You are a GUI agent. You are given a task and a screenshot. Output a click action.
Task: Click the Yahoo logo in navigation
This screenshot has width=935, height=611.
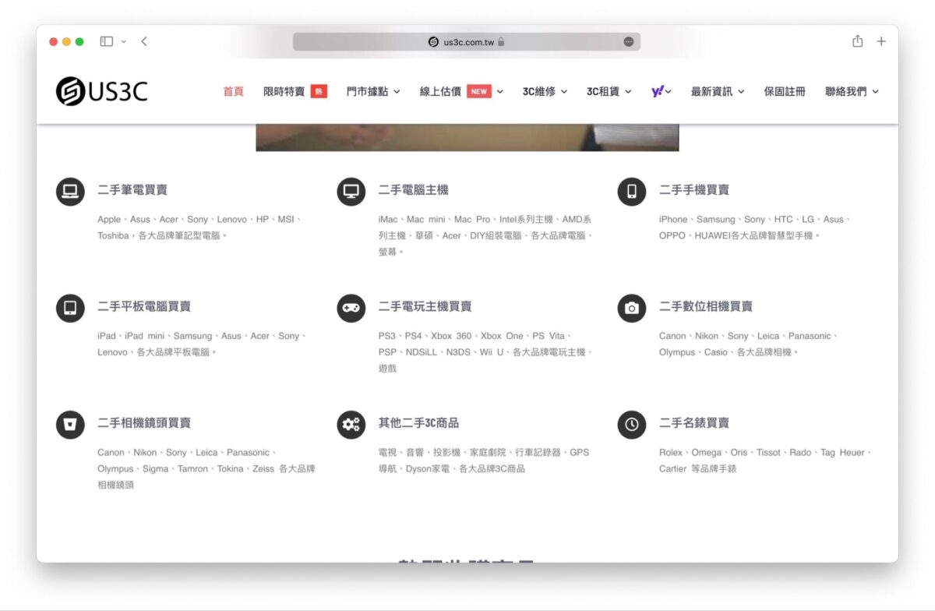click(657, 91)
